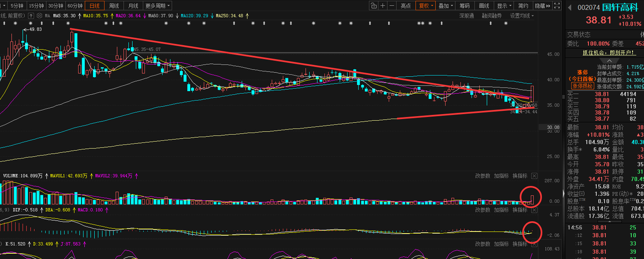
Task: Click the 14:56 trade tick row
Action: [x=604, y=227]
